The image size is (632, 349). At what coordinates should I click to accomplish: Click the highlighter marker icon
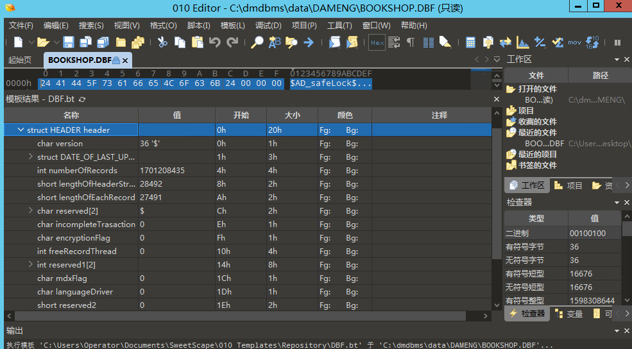[x=445, y=42]
